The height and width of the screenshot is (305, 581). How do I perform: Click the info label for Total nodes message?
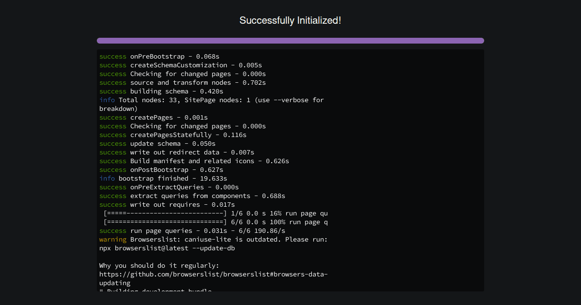click(x=106, y=100)
